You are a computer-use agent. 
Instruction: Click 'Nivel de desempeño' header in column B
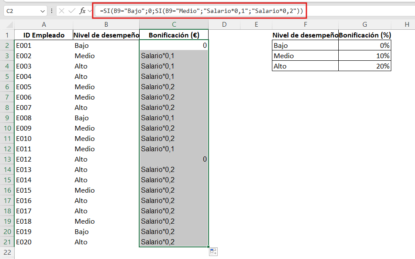[106, 35]
